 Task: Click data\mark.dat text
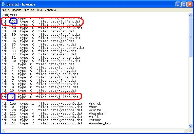63,54
